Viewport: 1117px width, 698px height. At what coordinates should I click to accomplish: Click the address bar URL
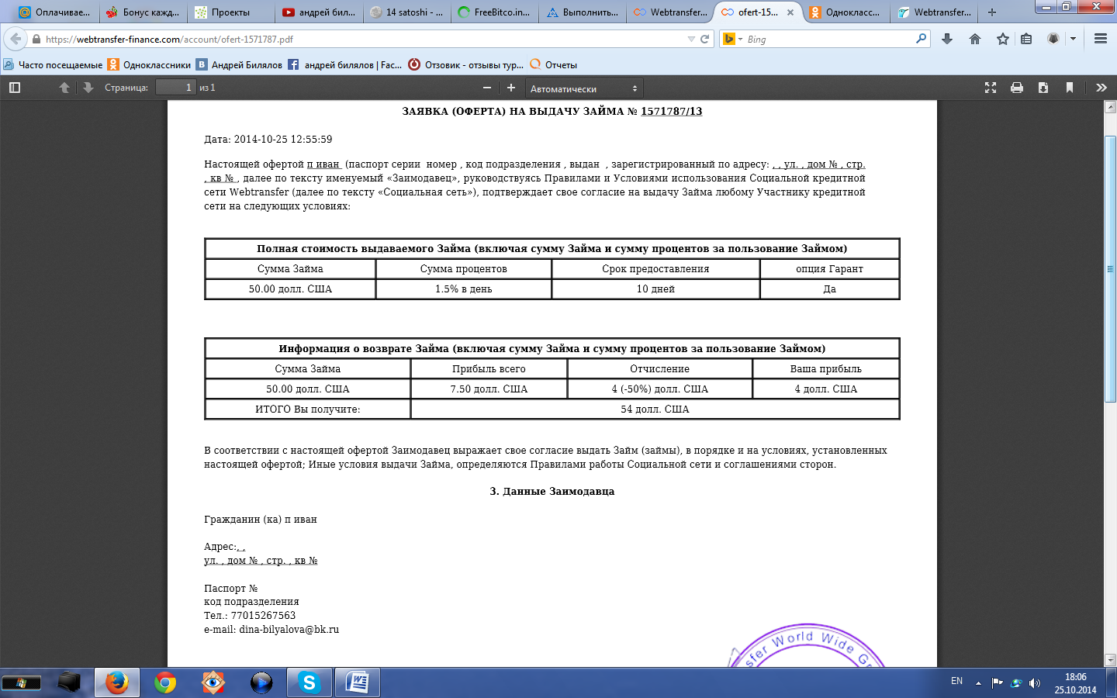pyautogui.click(x=169, y=39)
